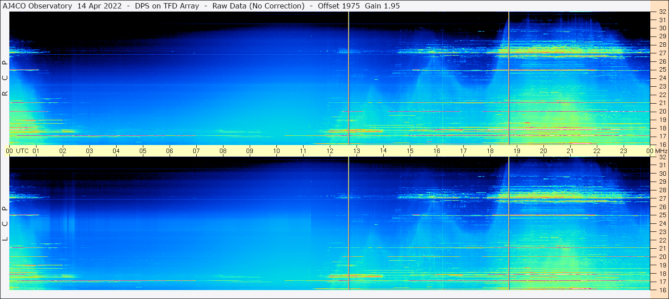Select the 18 hour tick label on time axis
The width and height of the screenshot is (669, 299).
coord(490,151)
